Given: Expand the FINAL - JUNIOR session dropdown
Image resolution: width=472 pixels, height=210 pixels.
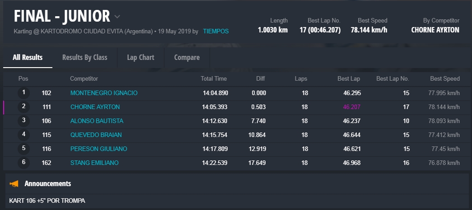Looking at the screenshot, I should 117,17.
